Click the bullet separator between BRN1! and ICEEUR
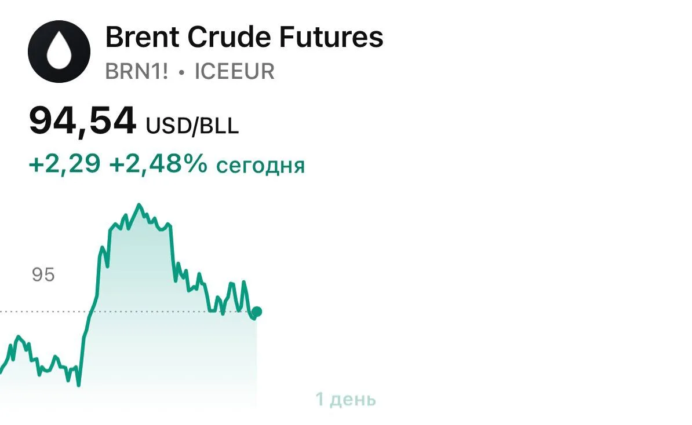Viewport: 692px width, 425px height. pyautogui.click(x=181, y=72)
